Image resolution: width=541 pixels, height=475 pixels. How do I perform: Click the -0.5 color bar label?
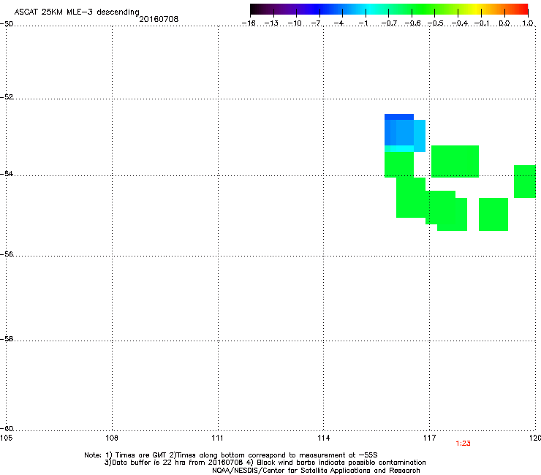(436, 23)
